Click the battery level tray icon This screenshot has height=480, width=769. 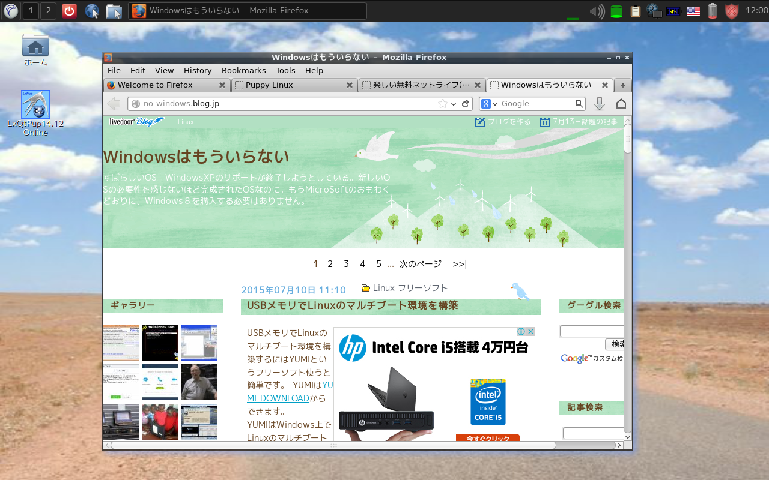pos(713,11)
